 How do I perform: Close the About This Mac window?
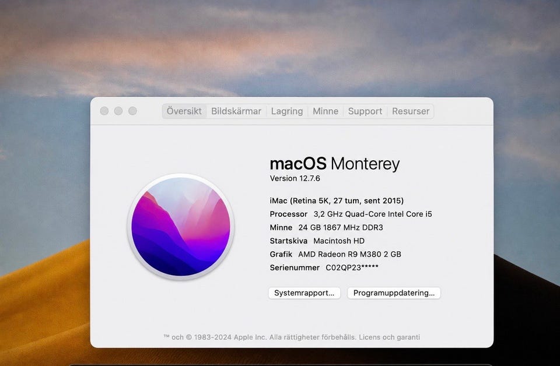pyautogui.click(x=104, y=111)
